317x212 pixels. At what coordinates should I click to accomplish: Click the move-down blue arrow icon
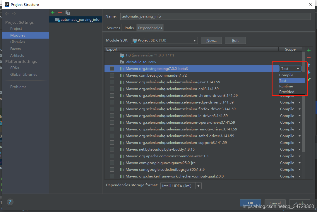pyautogui.click(x=309, y=72)
